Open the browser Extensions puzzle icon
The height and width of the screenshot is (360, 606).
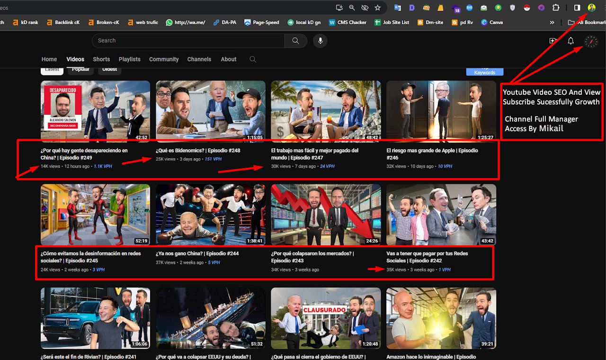[x=556, y=8]
